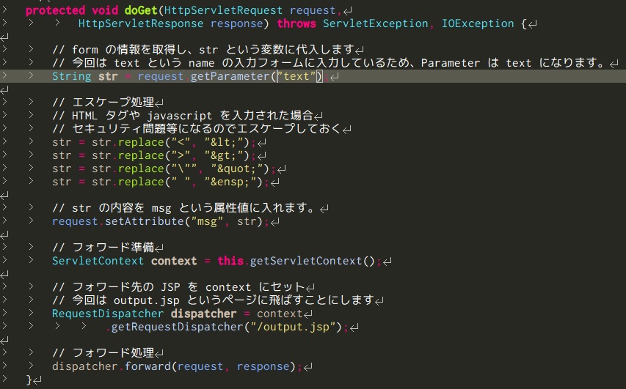This screenshot has width=626, height=389.
Task: Click the HttpServletResponse parameter type
Action: click(140, 23)
